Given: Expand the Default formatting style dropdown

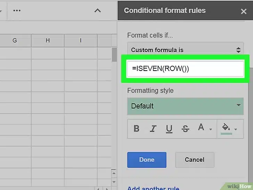Looking at the screenshot, I should pos(185,106).
